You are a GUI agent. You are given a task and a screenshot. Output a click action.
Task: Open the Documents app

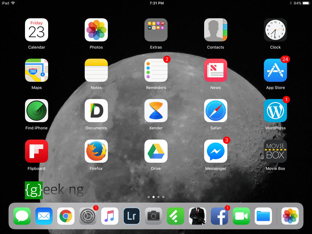[x=96, y=111]
